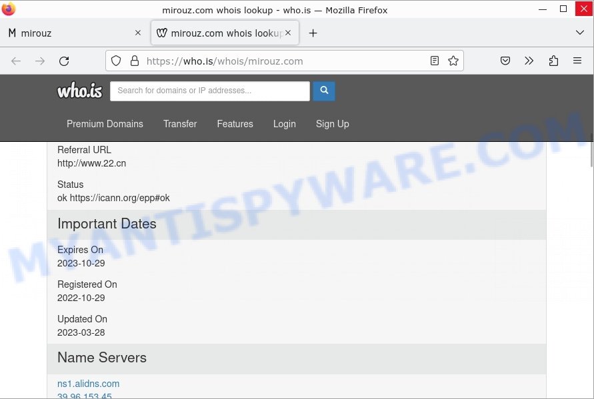The image size is (594, 399).
Task: Select expiry date 2023-10-29
Action: (x=81, y=263)
